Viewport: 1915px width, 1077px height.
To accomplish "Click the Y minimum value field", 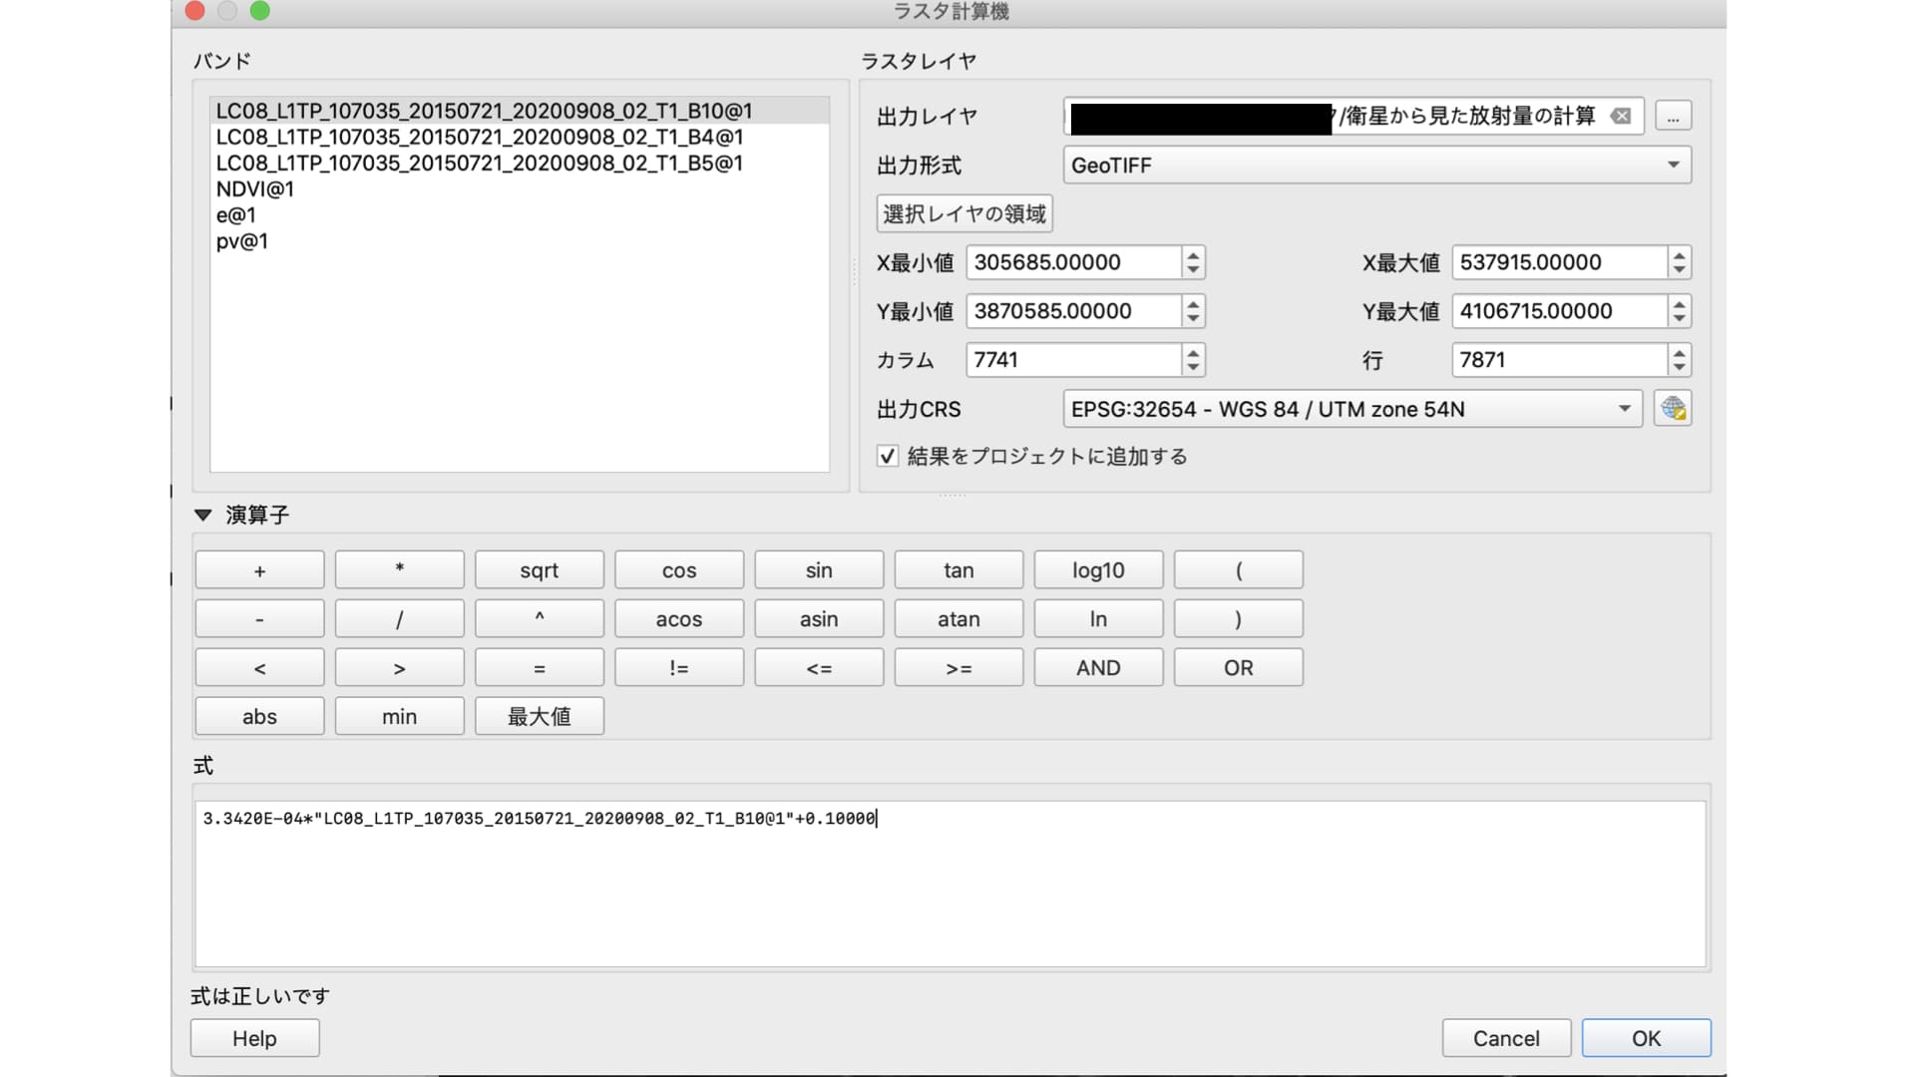I will pyautogui.click(x=1073, y=311).
